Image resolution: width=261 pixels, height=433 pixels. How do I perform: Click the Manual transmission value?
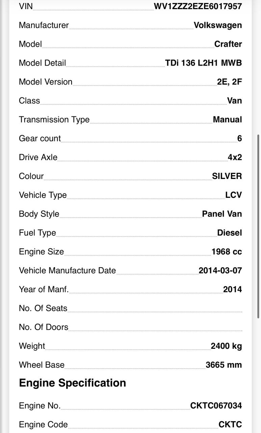tap(227, 120)
